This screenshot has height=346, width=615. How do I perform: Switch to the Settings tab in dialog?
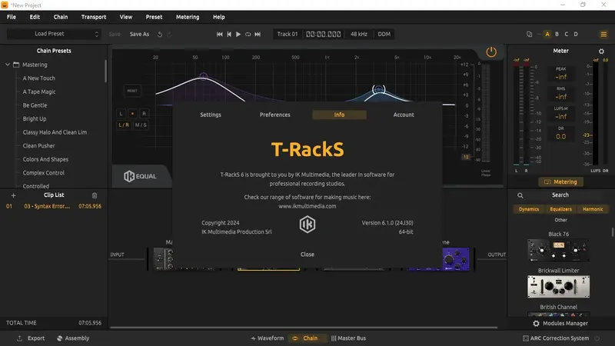211,115
